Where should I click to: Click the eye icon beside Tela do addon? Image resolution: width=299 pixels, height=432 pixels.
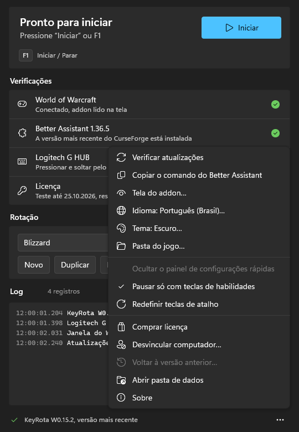[121, 193]
